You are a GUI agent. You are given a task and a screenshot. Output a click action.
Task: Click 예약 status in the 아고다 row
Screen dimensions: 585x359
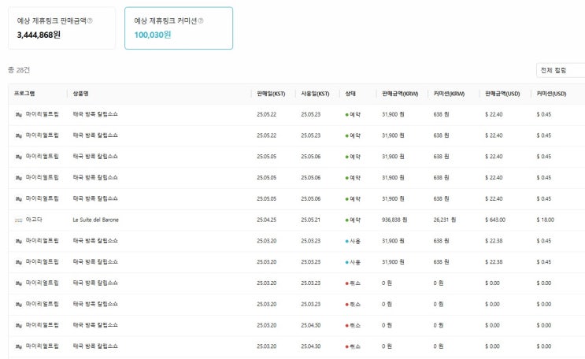pos(355,220)
